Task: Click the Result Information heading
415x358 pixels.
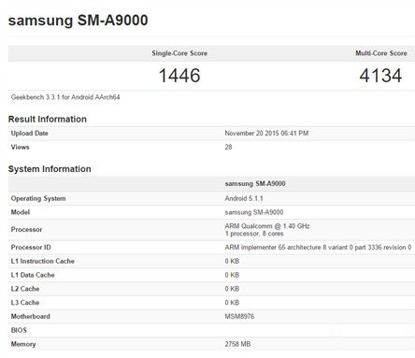Action: point(48,119)
